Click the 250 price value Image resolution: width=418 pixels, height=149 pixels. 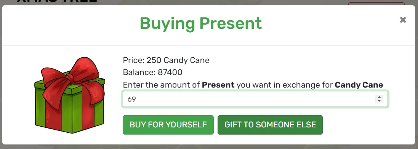(x=154, y=60)
